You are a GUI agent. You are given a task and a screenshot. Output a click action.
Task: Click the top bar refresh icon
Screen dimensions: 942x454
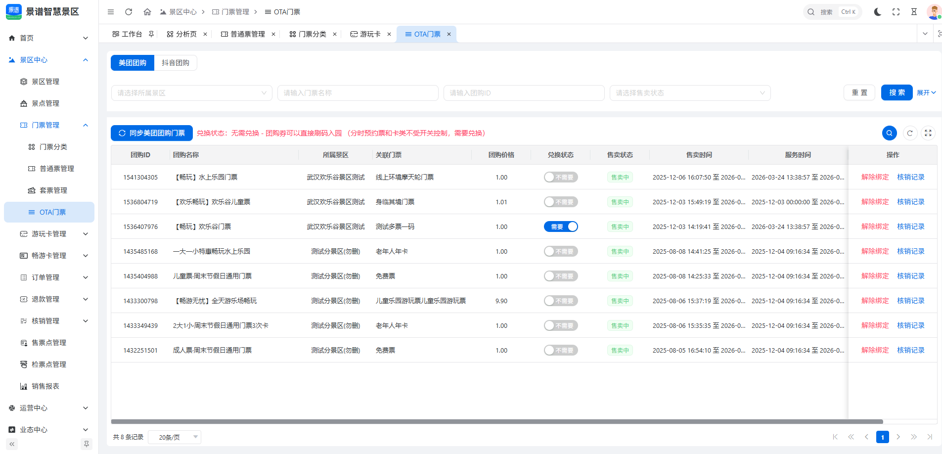pyautogui.click(x=129, y=12)
